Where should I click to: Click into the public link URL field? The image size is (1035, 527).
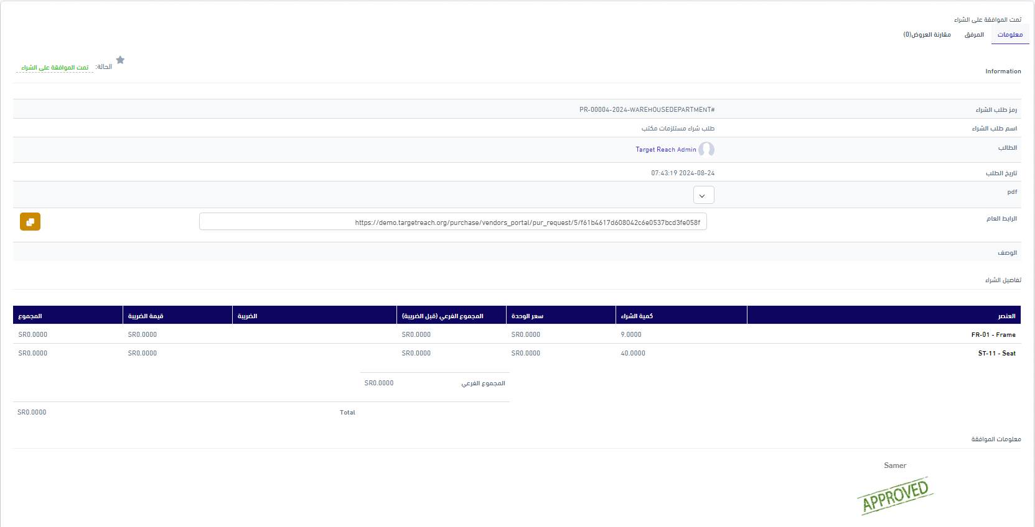click(452, 222)
